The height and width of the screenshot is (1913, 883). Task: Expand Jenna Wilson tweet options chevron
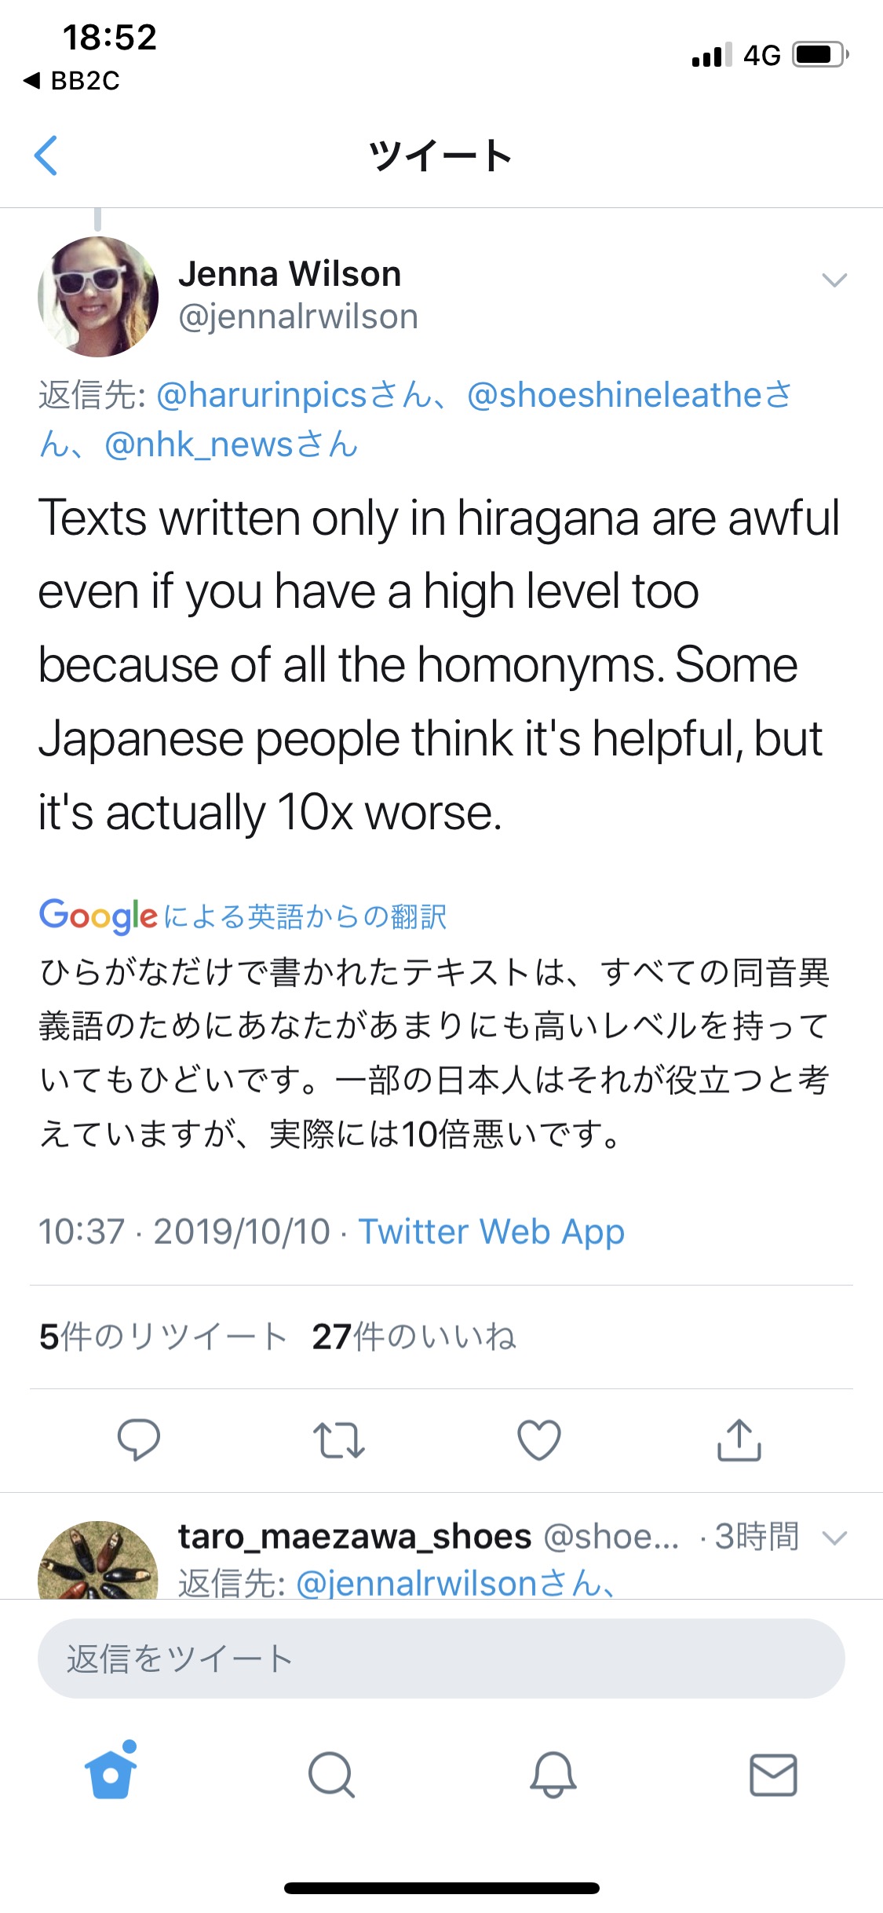[x=834, y=280]
